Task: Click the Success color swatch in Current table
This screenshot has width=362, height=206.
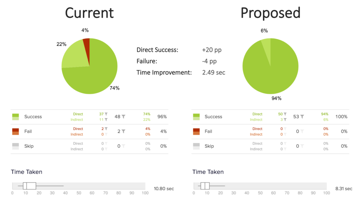Action: pos(15,117)
